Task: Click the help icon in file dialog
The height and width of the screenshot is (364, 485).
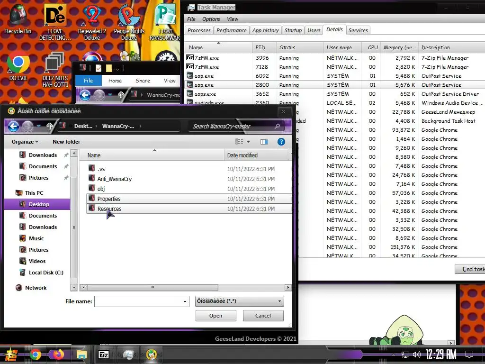Action: (x=281, y=142)
